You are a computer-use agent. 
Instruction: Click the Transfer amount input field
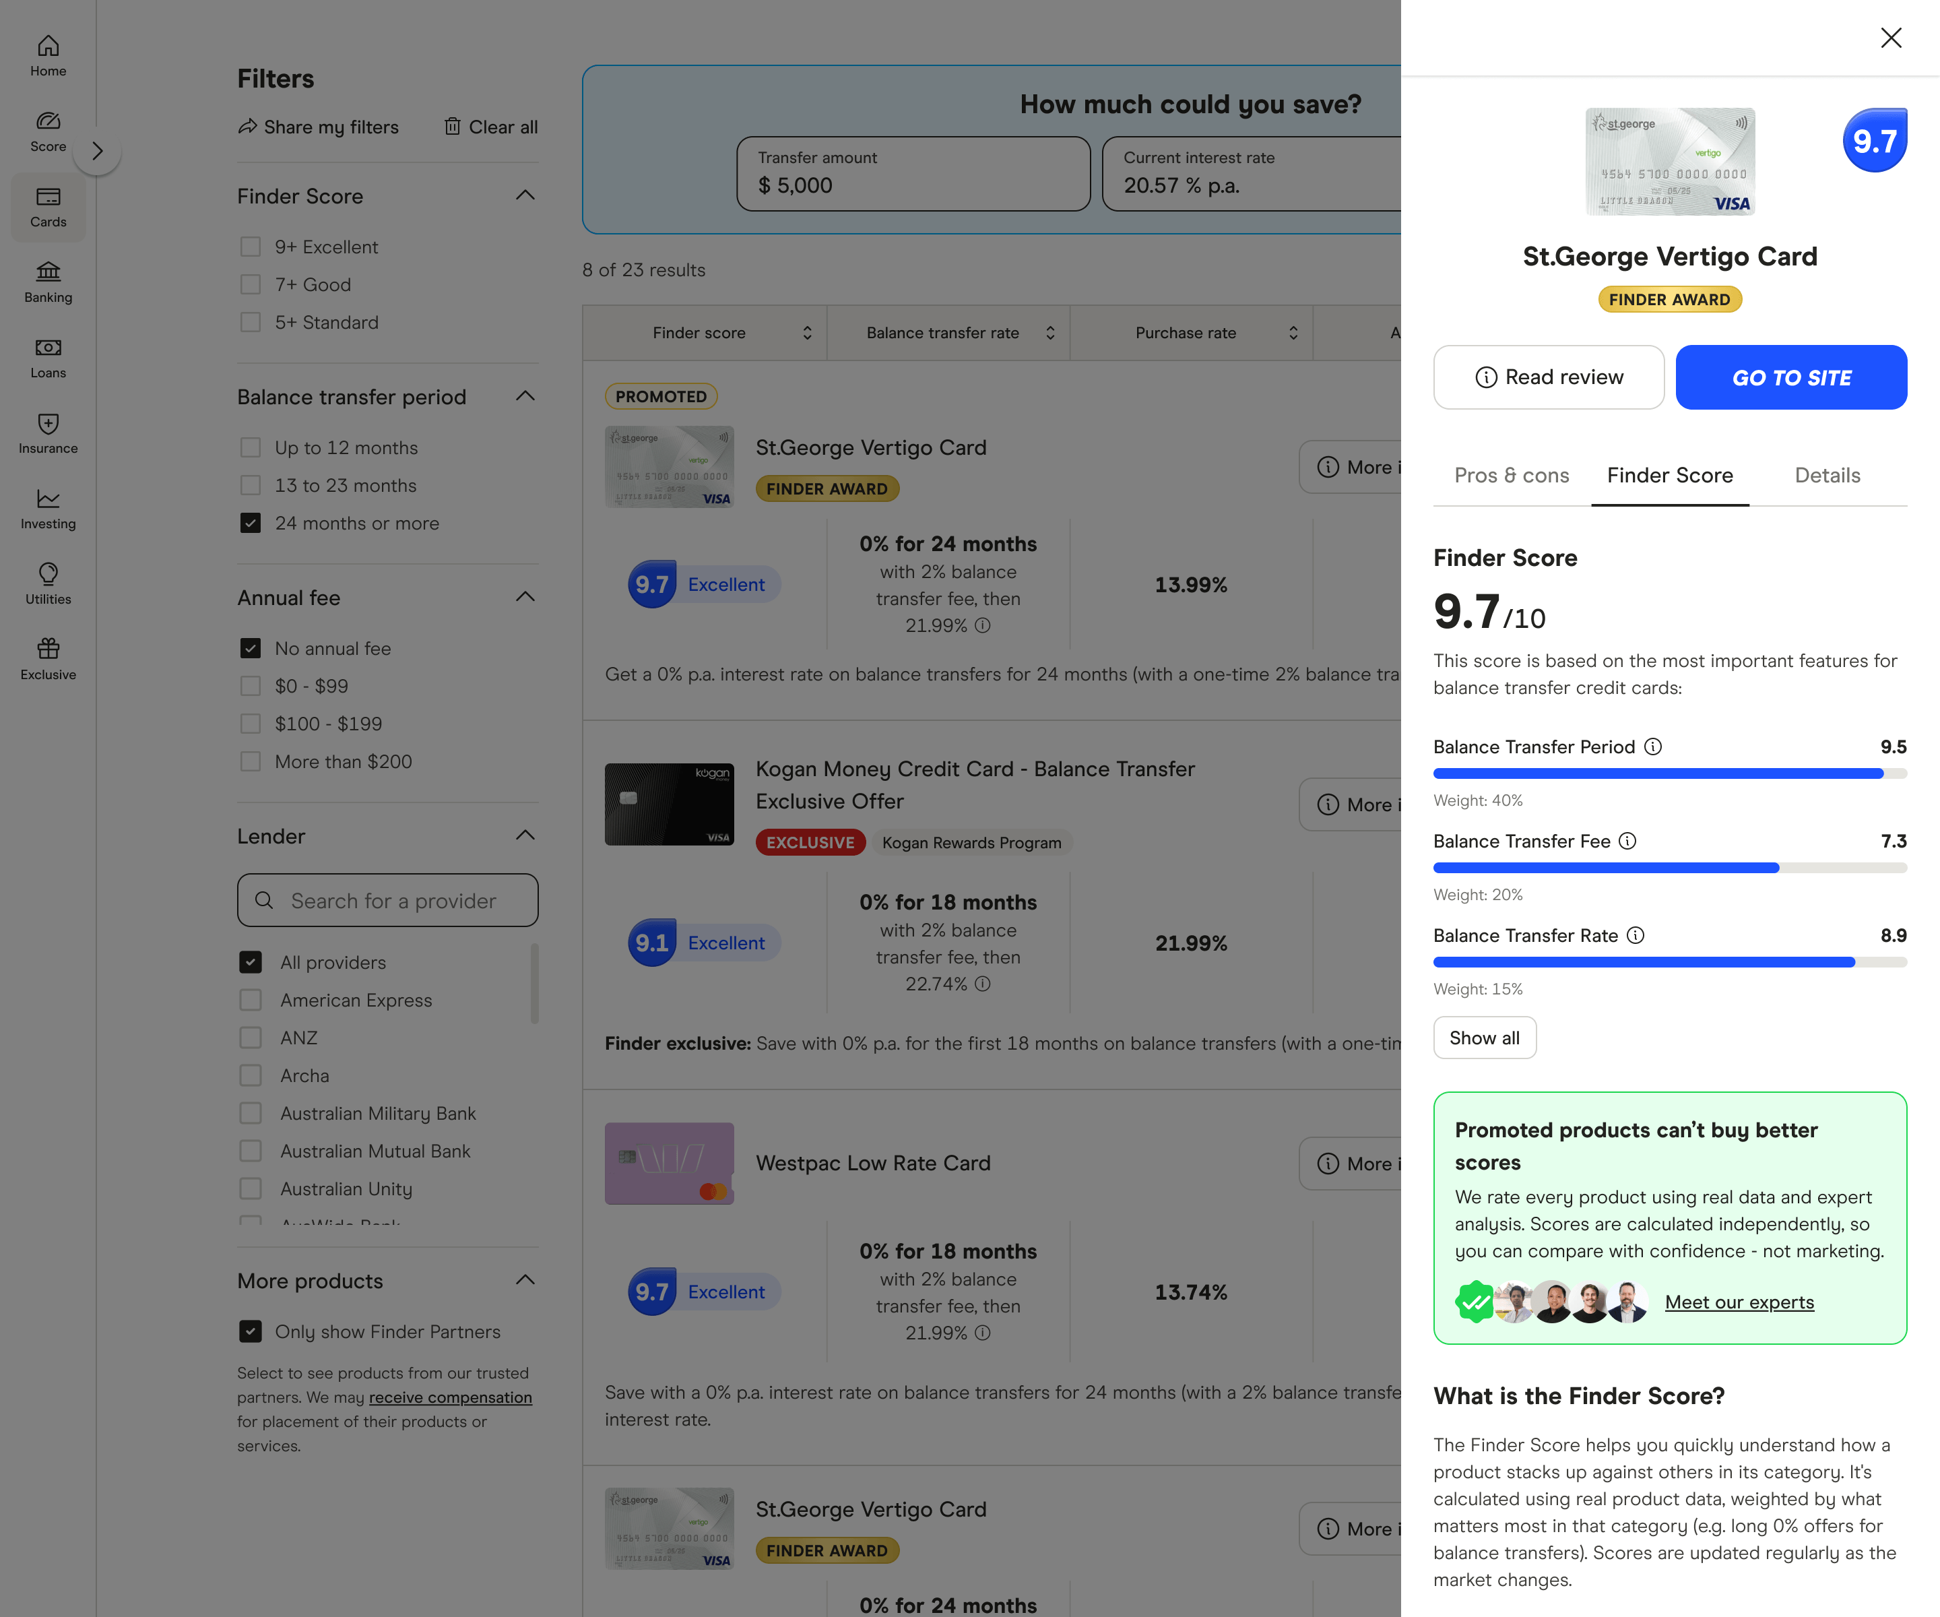coord(913,174)
